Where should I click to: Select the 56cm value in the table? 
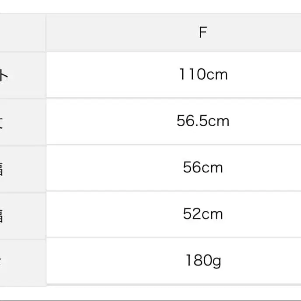(x=202, y=167)
